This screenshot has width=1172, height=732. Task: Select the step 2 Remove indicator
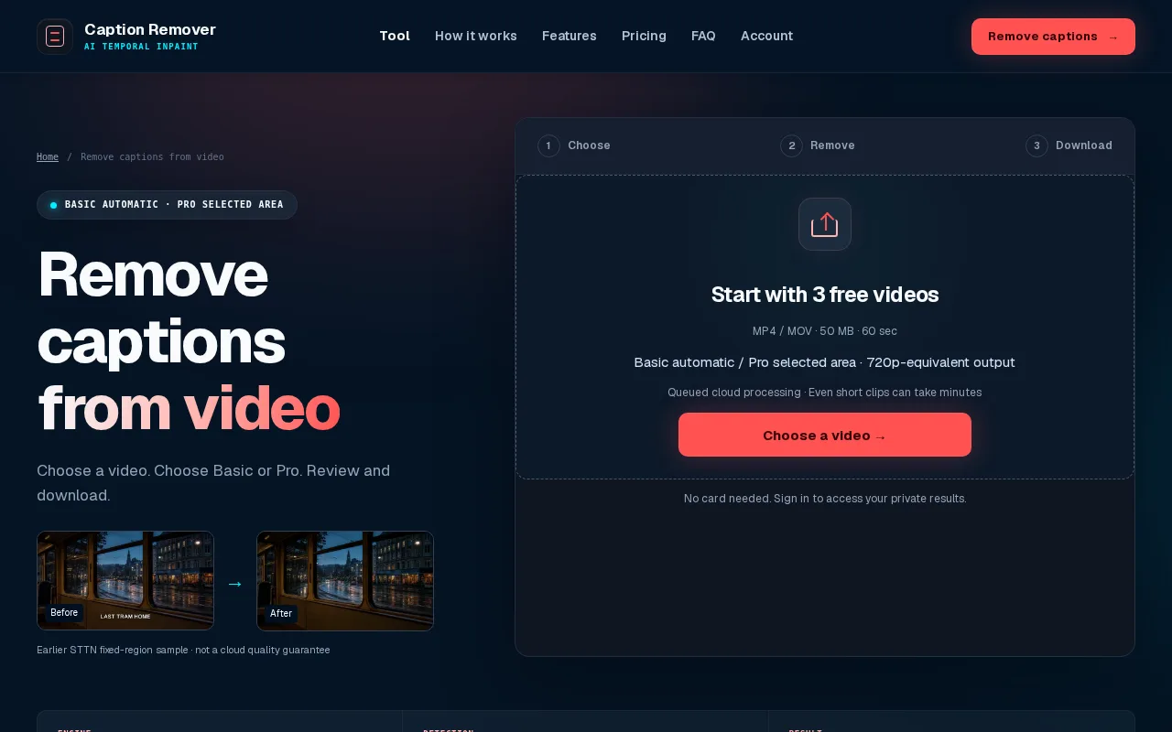pos(818,145)
